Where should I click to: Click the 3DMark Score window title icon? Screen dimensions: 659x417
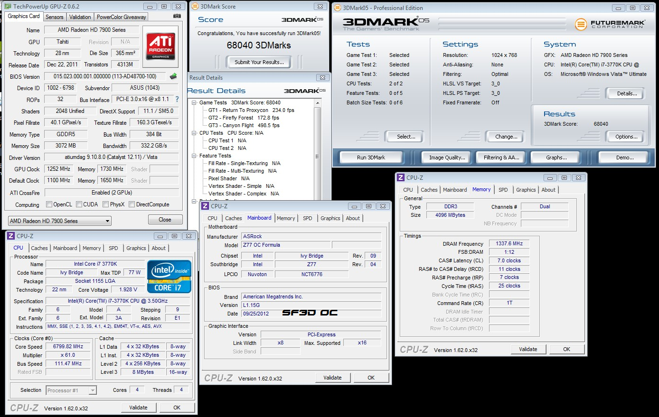click(x=195, y=7)
